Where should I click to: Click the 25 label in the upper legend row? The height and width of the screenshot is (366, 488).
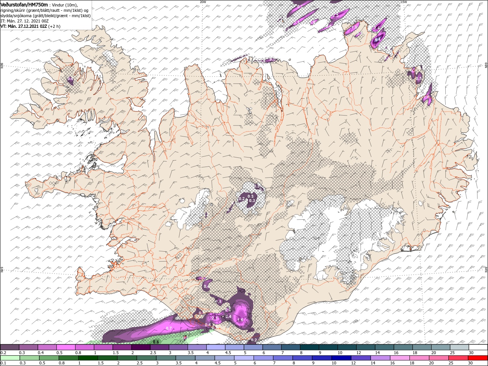coord(453,353)
